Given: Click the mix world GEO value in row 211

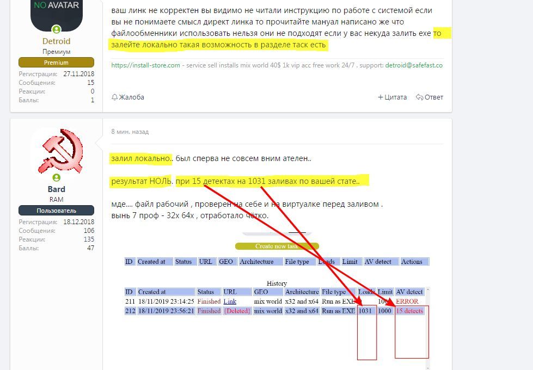Looking at the screenshot, I should pyautogui.click(x=268, y=301).
